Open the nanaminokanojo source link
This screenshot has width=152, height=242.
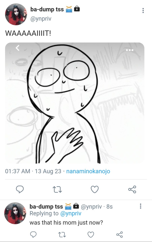tap(88, 171)
